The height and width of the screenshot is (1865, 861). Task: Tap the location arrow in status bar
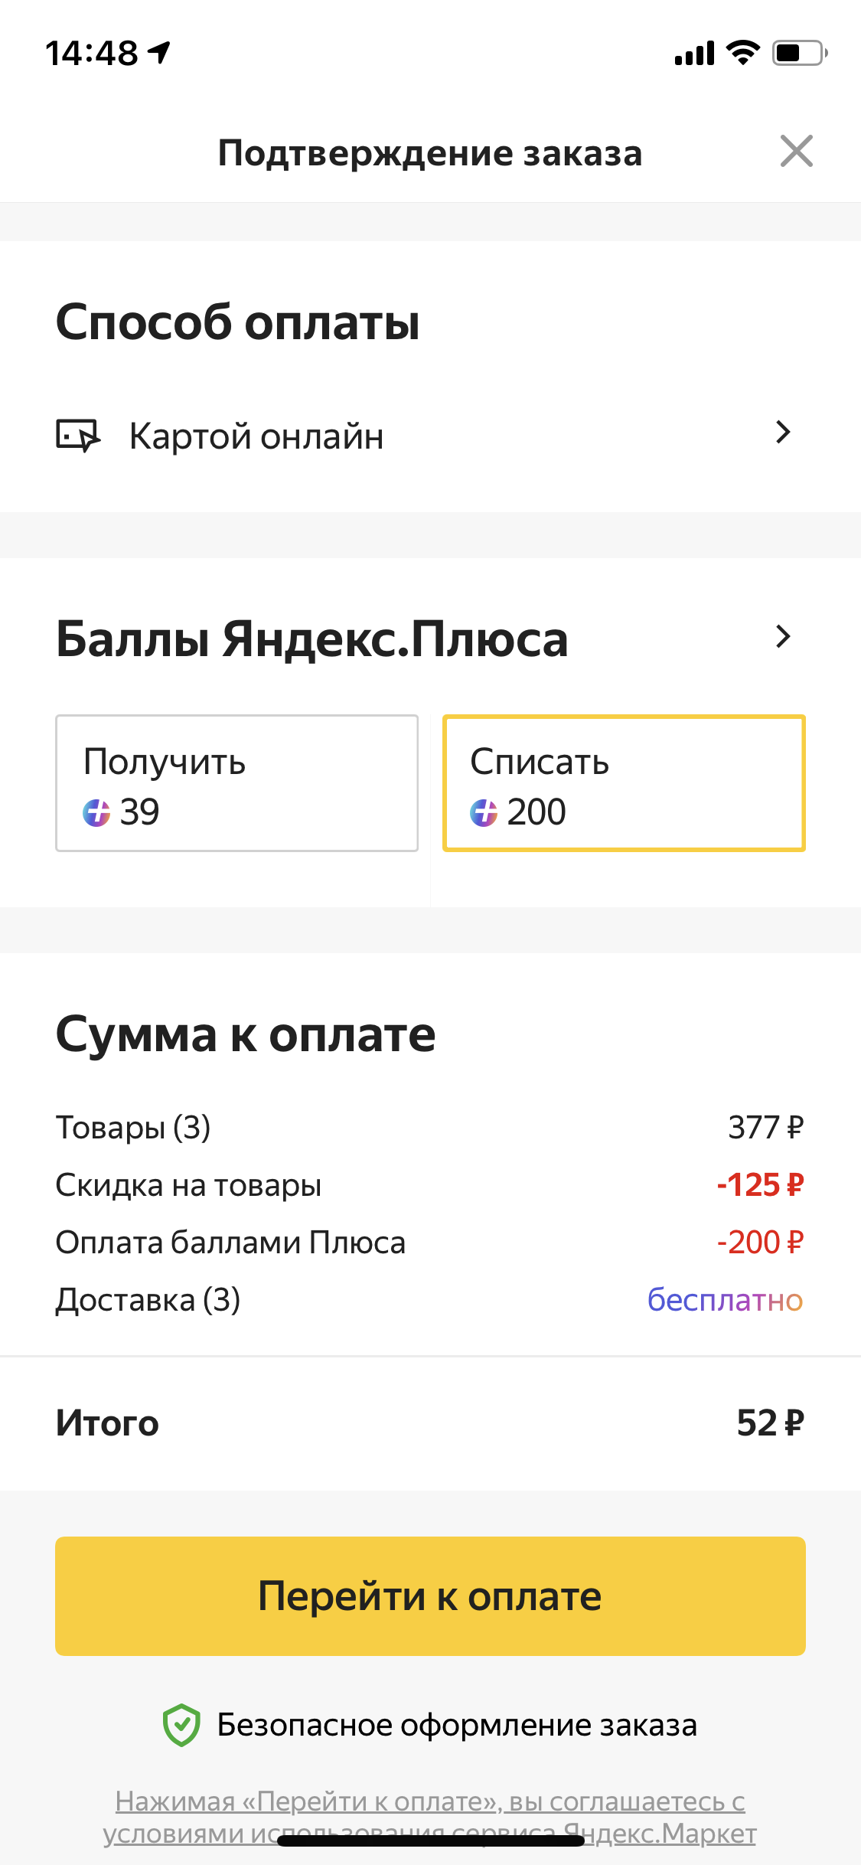click(159, 53)
